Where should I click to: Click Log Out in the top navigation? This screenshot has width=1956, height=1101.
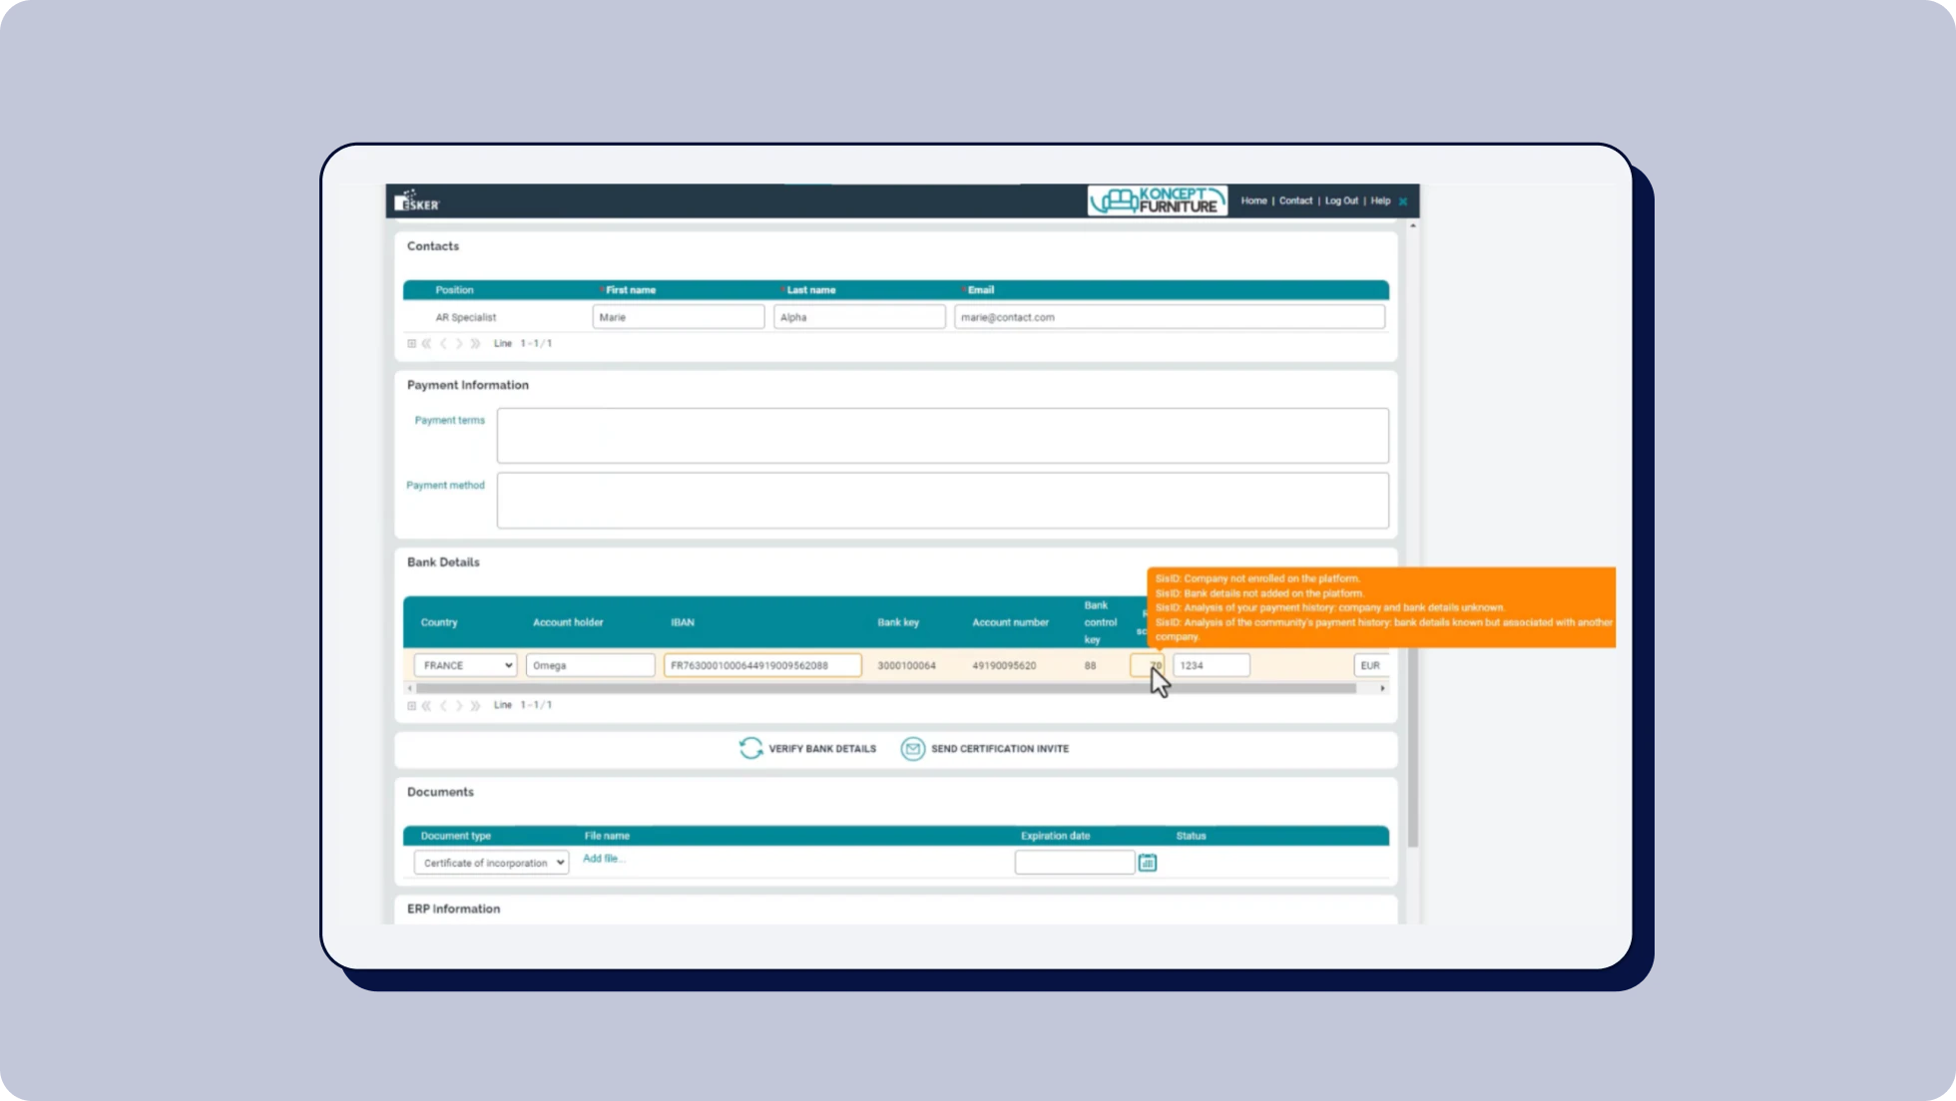tap(1341, 200)
